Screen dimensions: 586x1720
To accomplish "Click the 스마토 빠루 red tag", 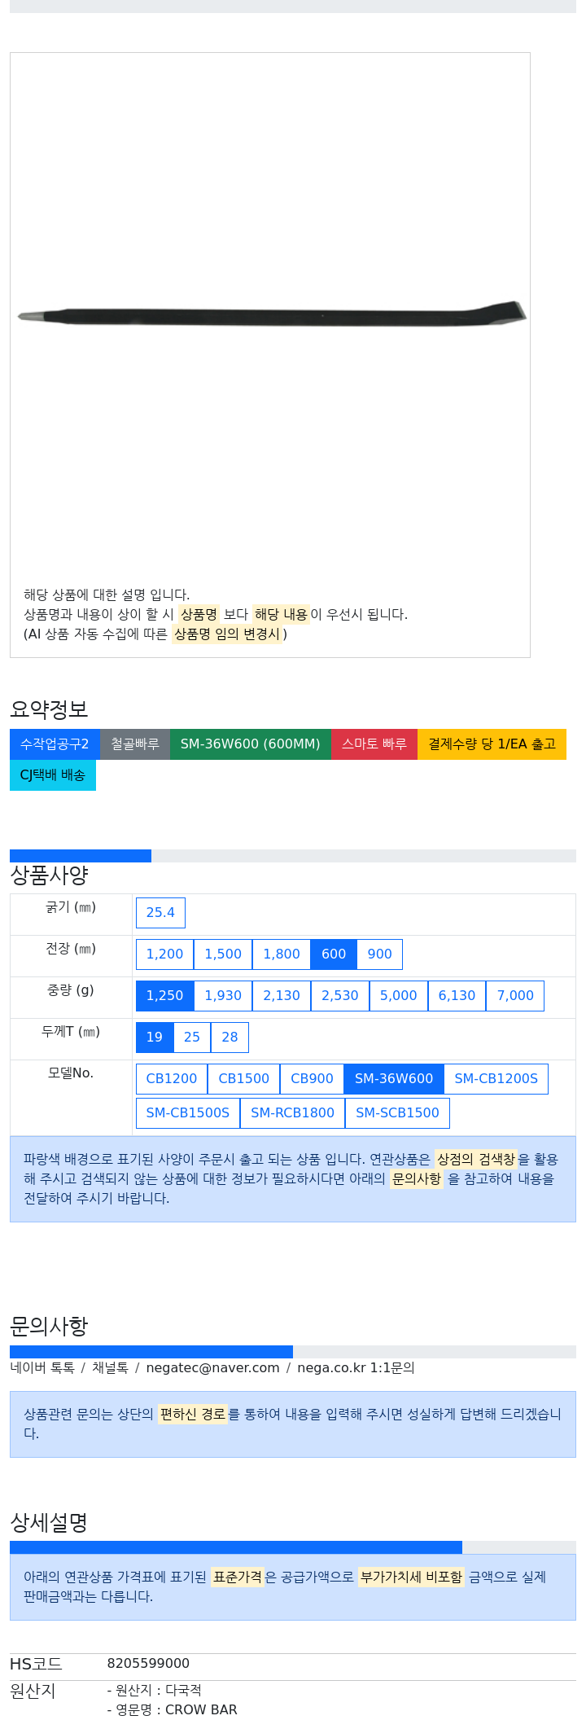I will 374,744.
